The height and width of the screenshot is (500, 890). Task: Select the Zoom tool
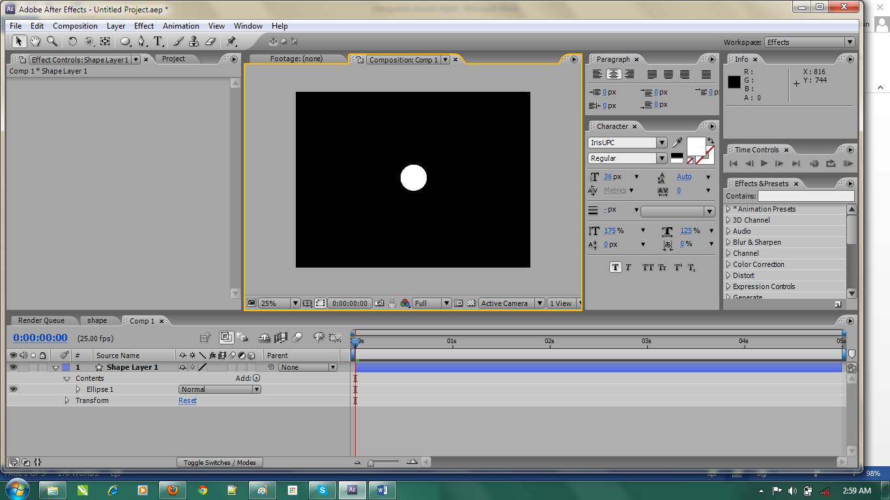51,41
